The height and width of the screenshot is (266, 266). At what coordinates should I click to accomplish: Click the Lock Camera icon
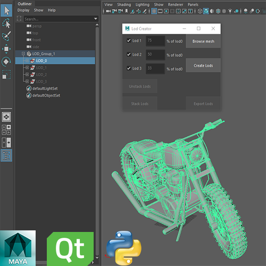(x=114, y=11)
